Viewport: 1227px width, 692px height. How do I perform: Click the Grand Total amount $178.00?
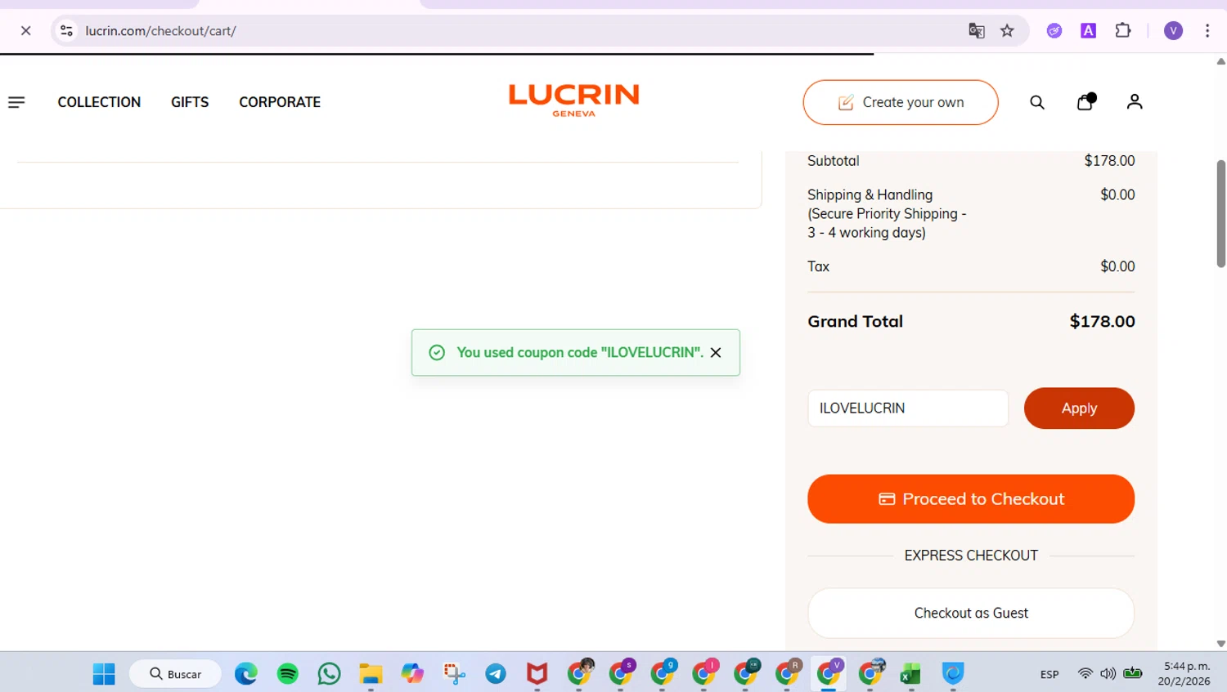(x=1102, y=321)
